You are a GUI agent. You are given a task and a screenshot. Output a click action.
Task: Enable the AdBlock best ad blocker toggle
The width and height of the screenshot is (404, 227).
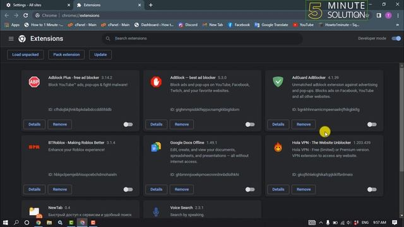point(250,124)
